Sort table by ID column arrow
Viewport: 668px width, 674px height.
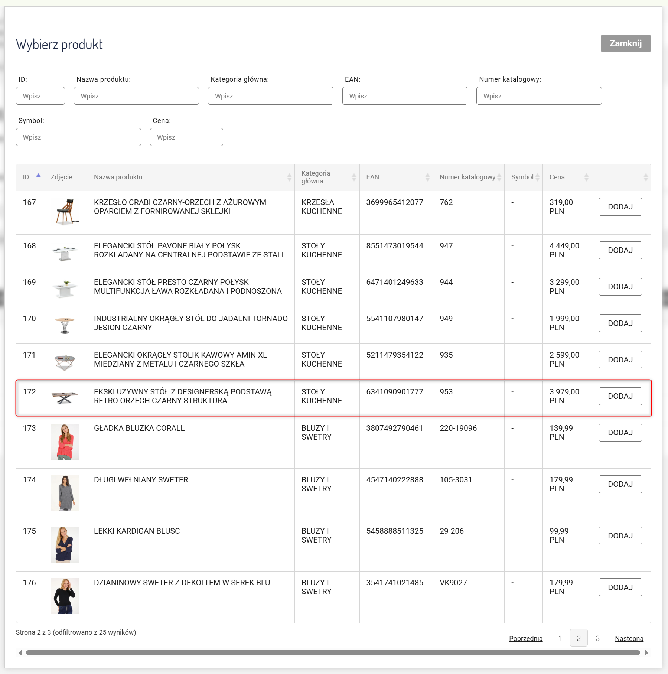[x=38, y=176]
